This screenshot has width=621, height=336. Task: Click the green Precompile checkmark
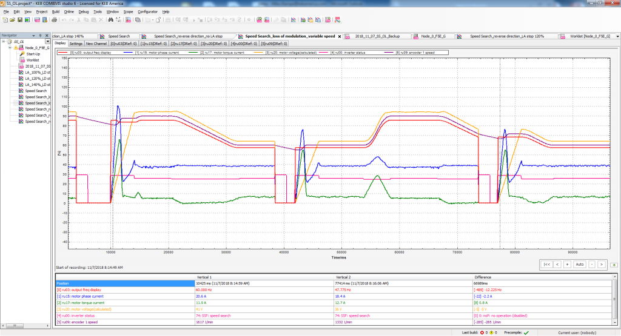tap(526, 332)
